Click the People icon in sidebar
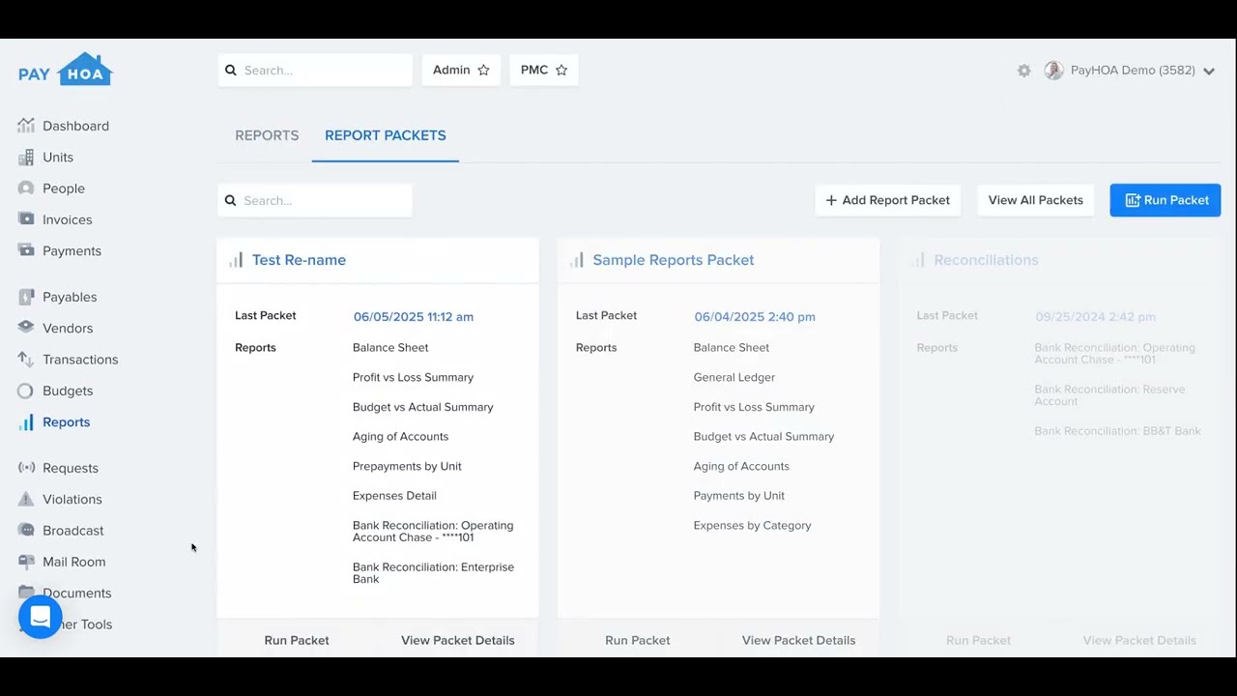Screen dimensions: 1237x696 click(x=26, y=188)
